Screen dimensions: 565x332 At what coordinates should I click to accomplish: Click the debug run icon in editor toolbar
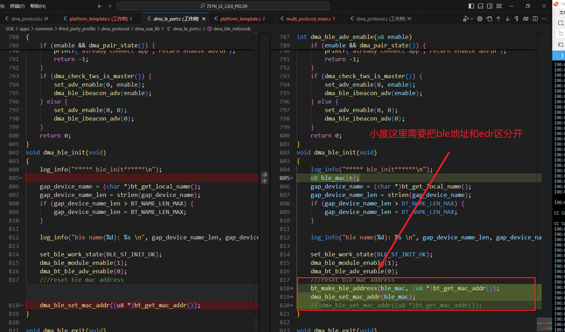click(466, 19)
